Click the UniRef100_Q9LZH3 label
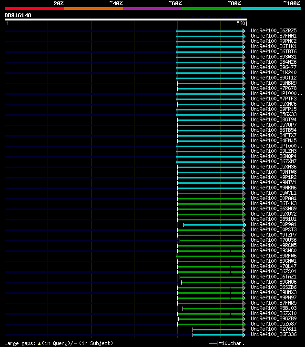Viewport: 305px width, 347px height. pyautogui.click(x=274, y=151)
